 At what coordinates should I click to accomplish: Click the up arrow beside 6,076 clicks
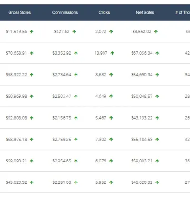[111, 161]
